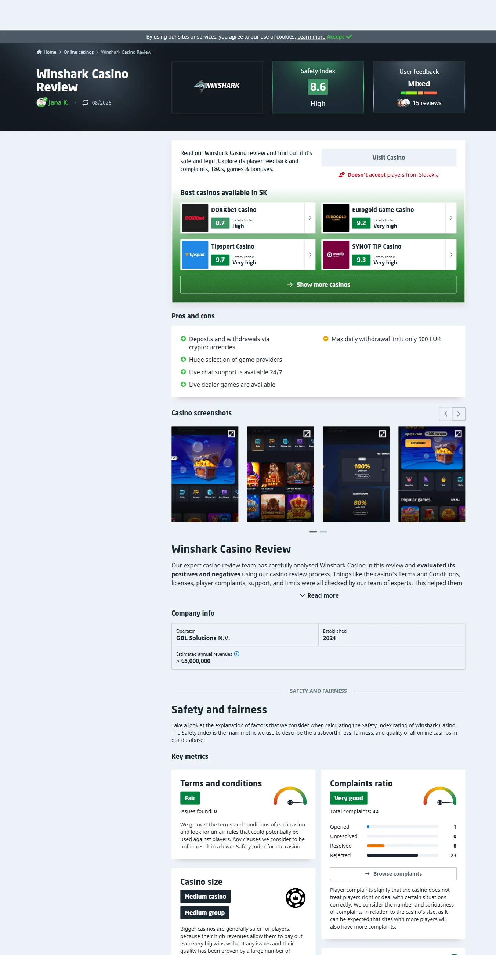The width and height of the screenshot is (496, 955).
Task: Open the Safety Index 8.6 card
Action: click(x=318, y=87)
